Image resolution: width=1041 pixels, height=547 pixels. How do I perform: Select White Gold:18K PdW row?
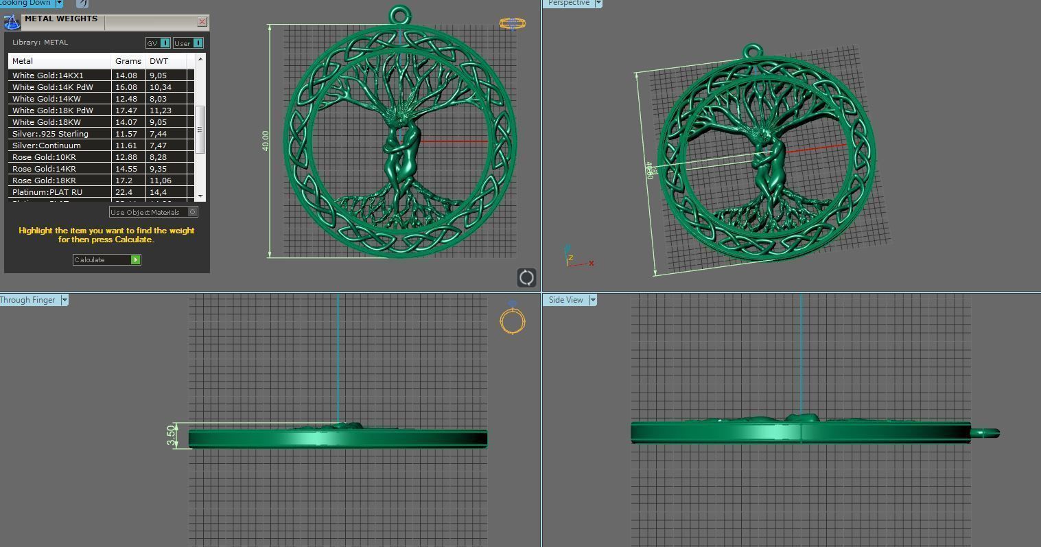click(101, 110)
